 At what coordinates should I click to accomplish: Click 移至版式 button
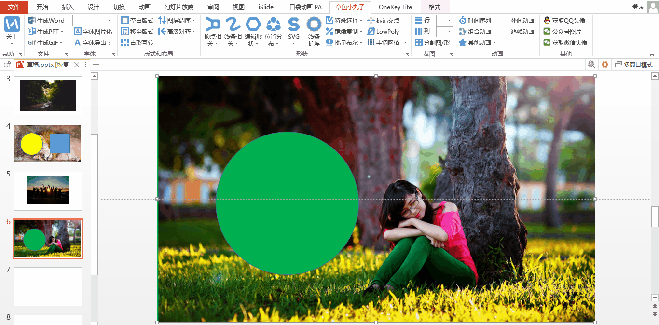[x=137, y=31]
